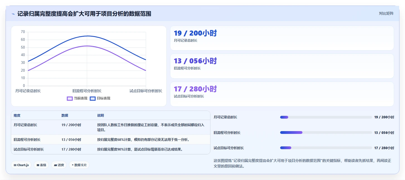The width and height of the screenshot is (405, 180).
Task: Click the 试点目标可分析时长 progress bar
Action: tap(326, 148)
